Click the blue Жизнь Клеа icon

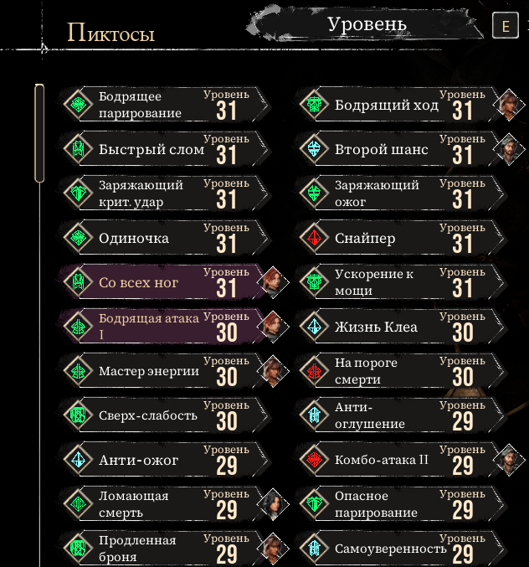[x=314, y=327]
